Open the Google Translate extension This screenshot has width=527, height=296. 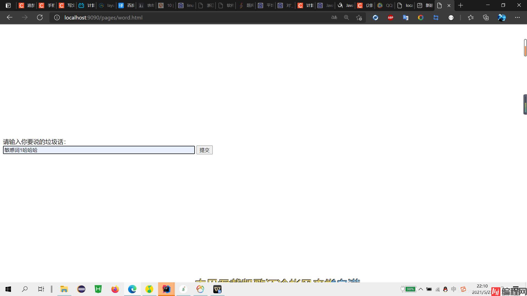click(406, 18)
